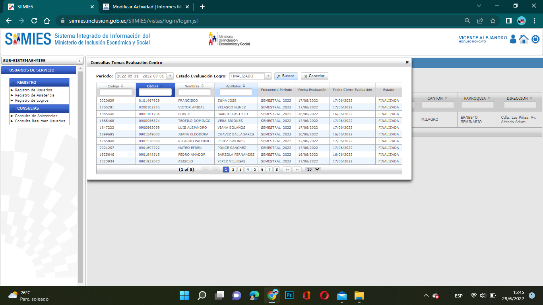Go to page 5 of results
Screen dimensions: 543x305
point(255,170)
